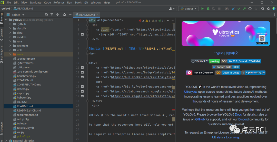Viewport: 277px width, 142px height.
Task: Open the detect run configuration dropdown
Action: (188, 9)
